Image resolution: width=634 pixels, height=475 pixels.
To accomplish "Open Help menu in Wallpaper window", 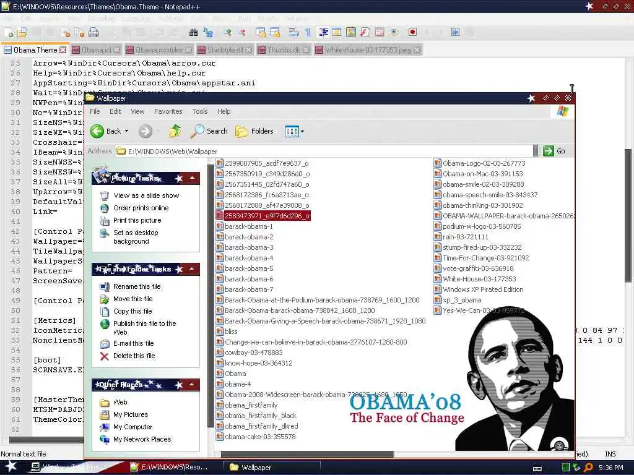I will coord(224,111).
